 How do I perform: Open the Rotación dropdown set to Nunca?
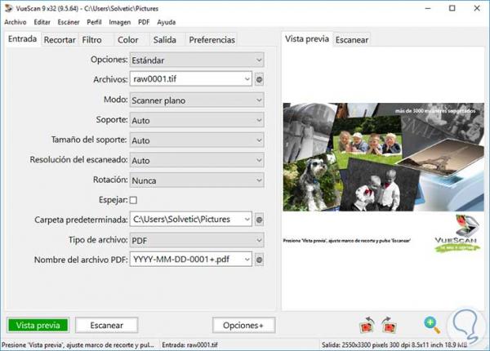click(x=197, y=180)
